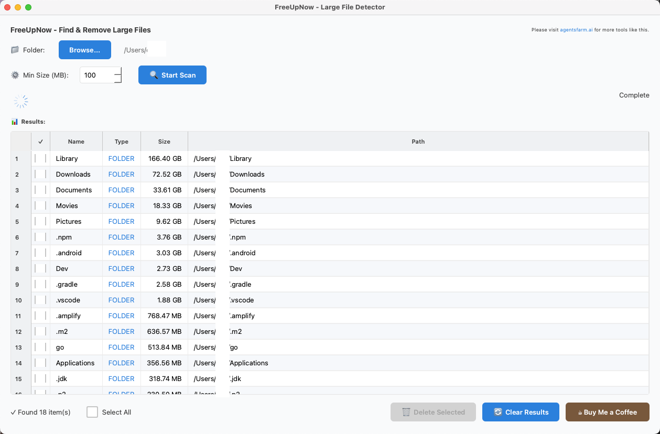Image resolution: width=660 pixels, height=434 pixels.
Task: Tick the checkbox beside the Movies folder
Action: coord(40,205)
